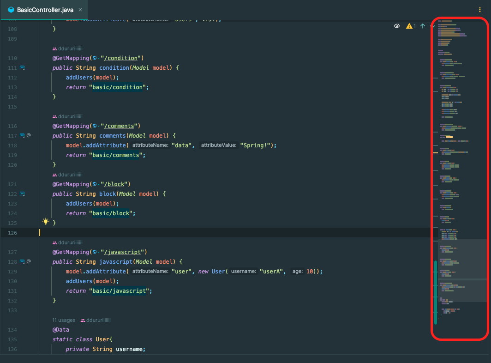The height and width of the screenshot is (363, 491).
Task: Click the @ gutter marker on line 117
Action: coord(29,135)
